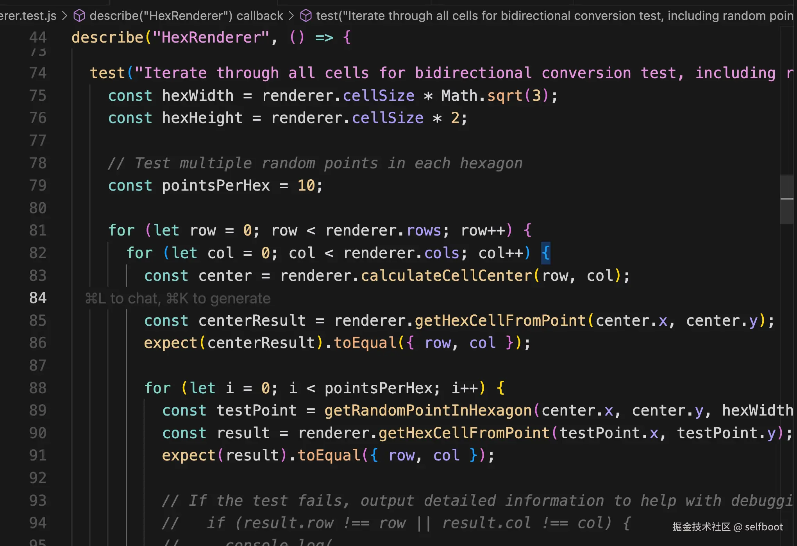Click the vertical scrollbar thumb on right edge
Screen dimensions: 797x546
point(787,199)
